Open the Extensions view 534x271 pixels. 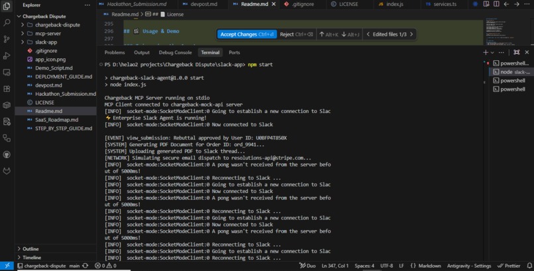7,89
